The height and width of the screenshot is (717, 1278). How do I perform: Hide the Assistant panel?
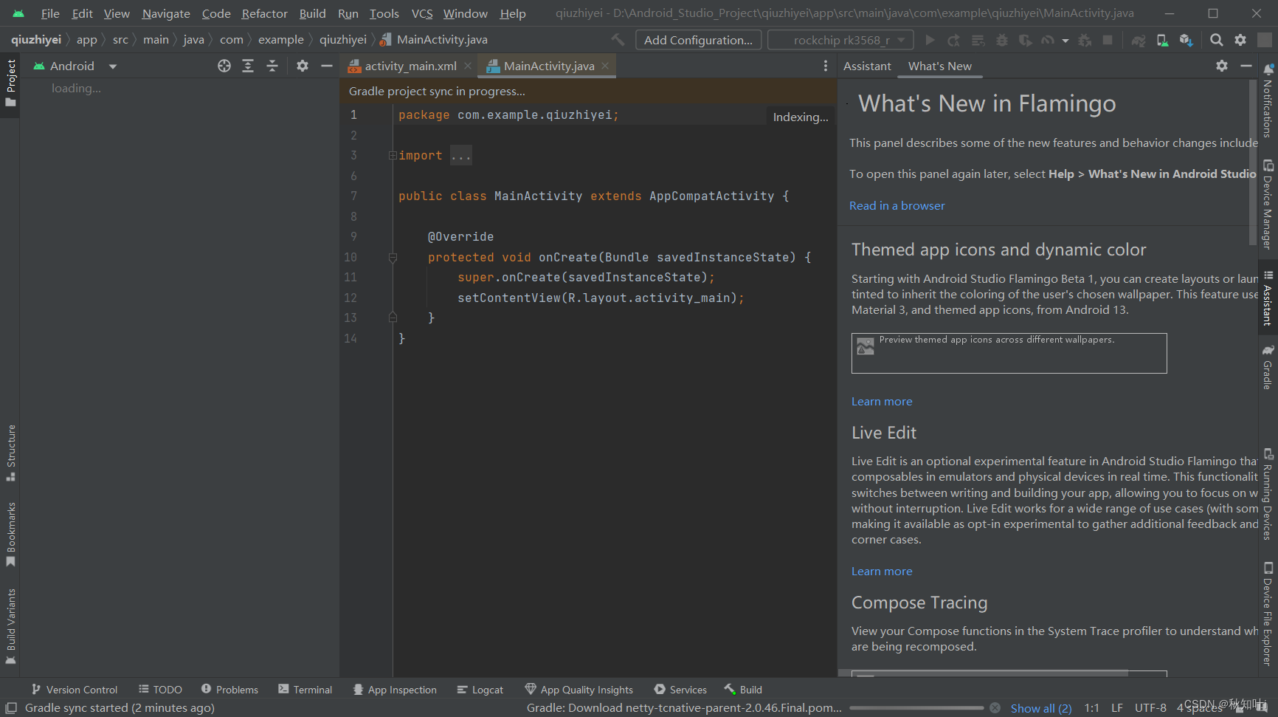(x=1246, y=66)
